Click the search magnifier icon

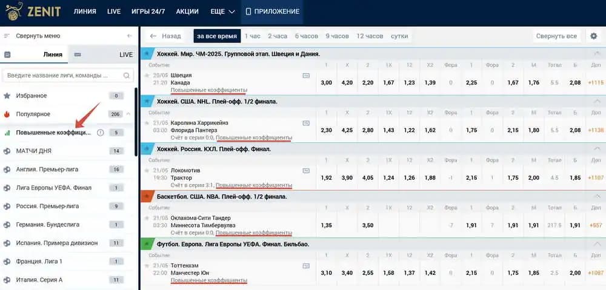(127, 76)
